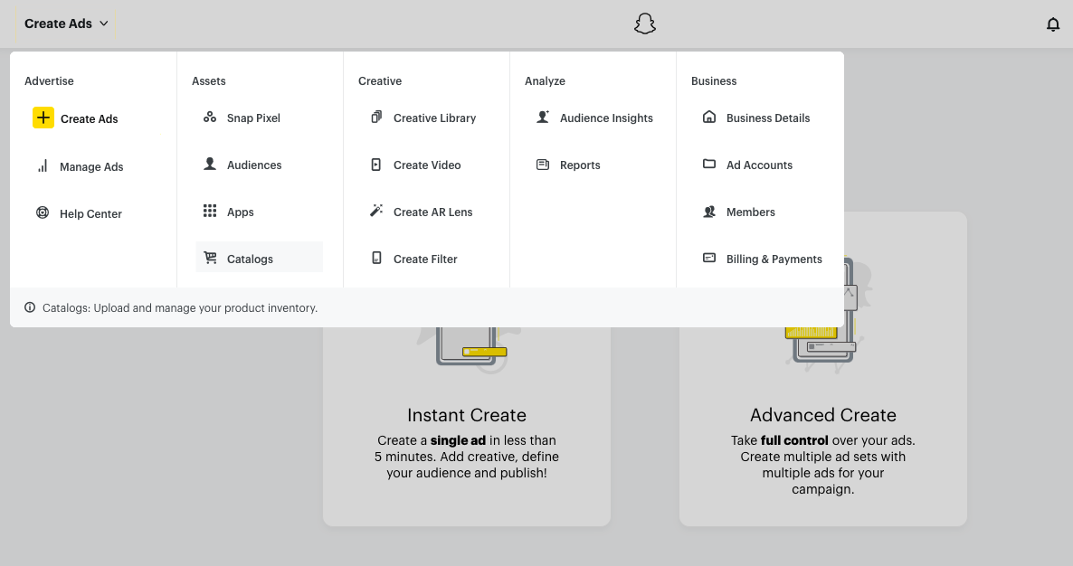This screenshot has width=1073, height=566.
Task: Click the Help Center lifebuoy icon
Action: (43, 212)
